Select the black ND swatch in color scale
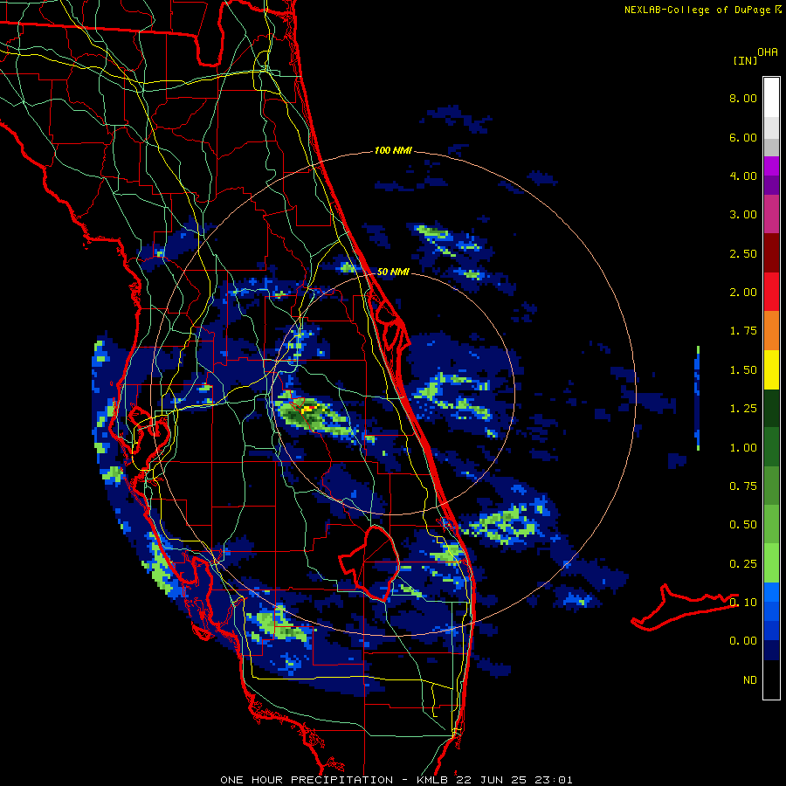Viewport: 786px width, 786px height. coord(771,679)
